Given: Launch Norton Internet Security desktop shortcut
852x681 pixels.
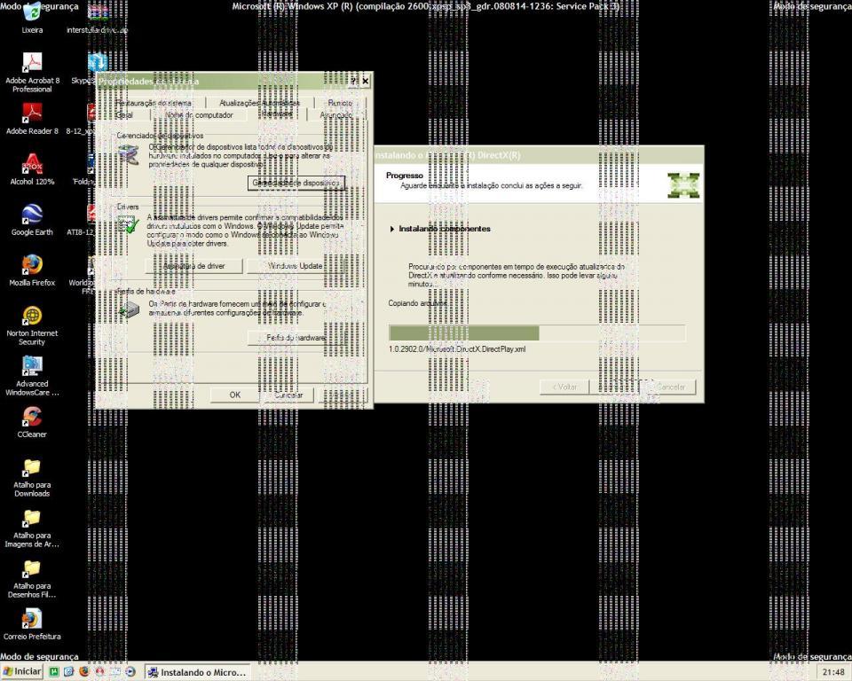Looking at the screenshot, I should coord(32,325).
